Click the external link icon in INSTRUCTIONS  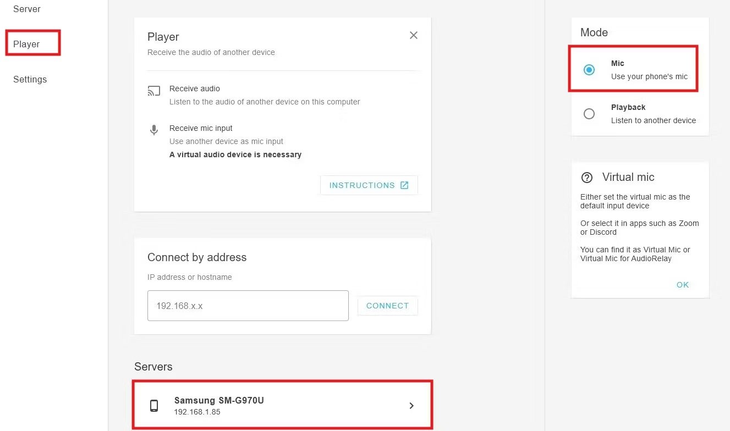coord(404,185)
